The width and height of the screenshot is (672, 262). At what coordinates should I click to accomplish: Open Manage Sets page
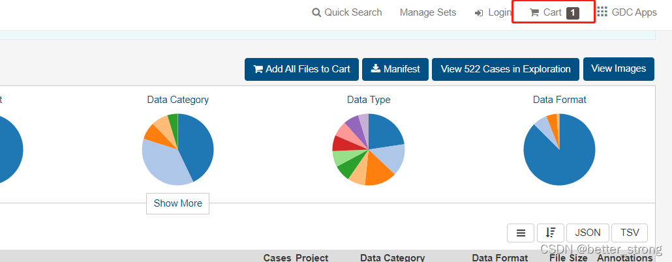428,12
